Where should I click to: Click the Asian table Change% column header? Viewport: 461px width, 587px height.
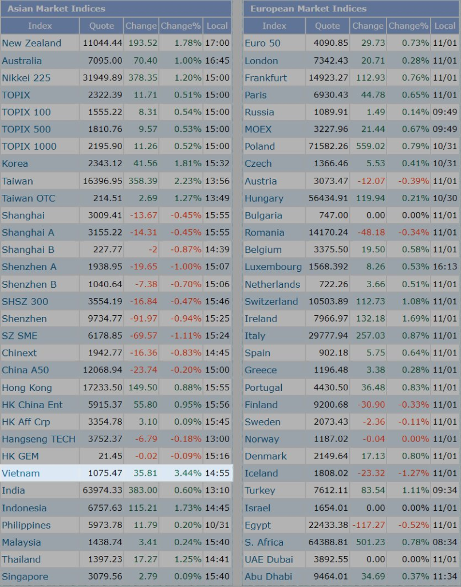[181, 26]
